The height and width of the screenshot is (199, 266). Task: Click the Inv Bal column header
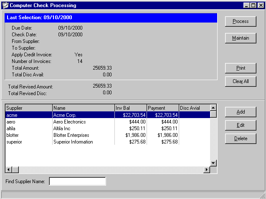click(x=130, y=108)
